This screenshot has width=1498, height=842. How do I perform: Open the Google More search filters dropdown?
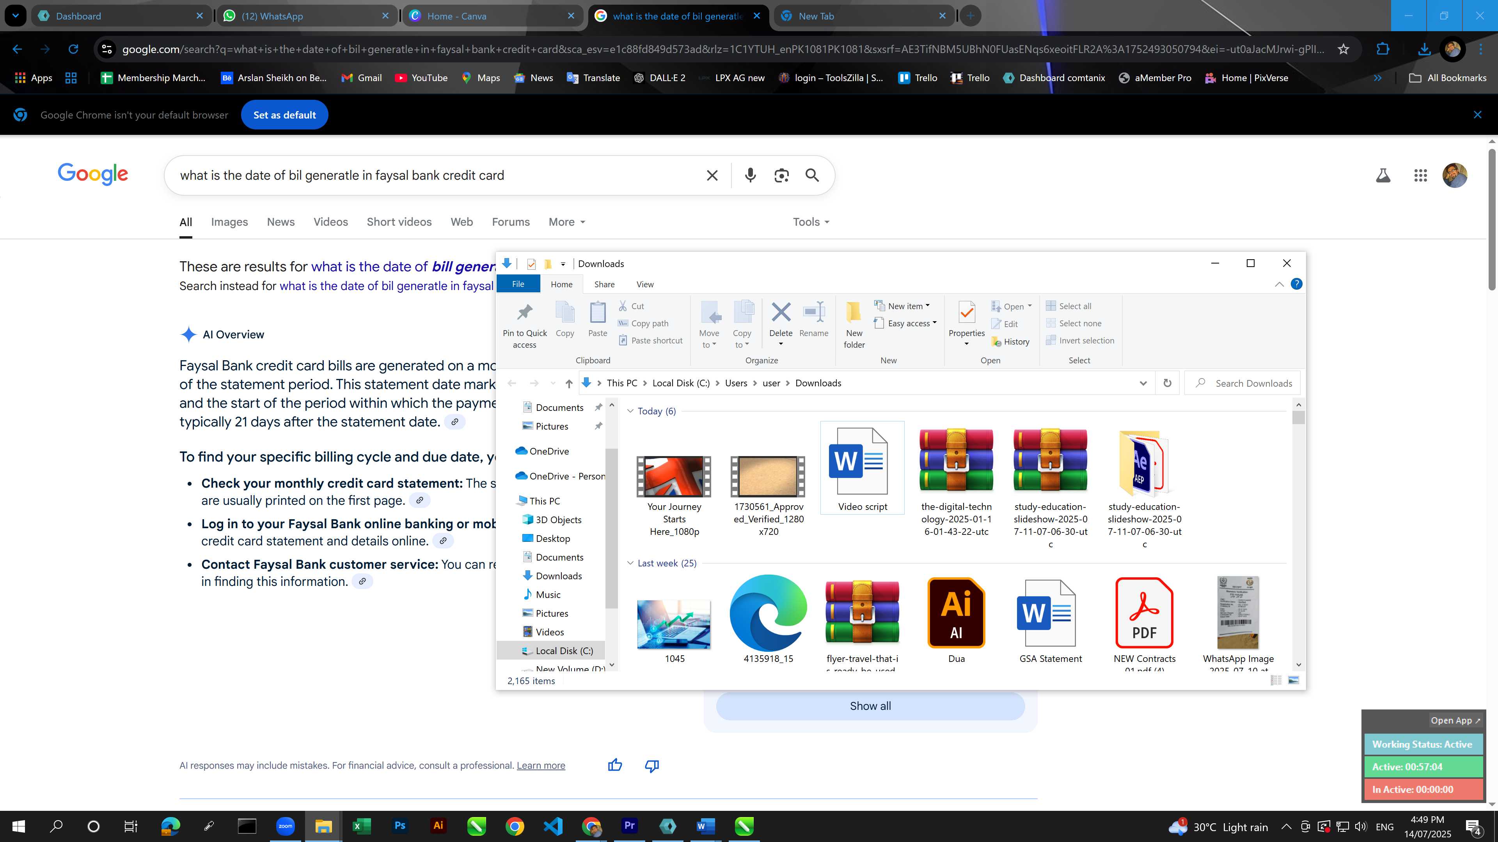[x=567, y=222]
